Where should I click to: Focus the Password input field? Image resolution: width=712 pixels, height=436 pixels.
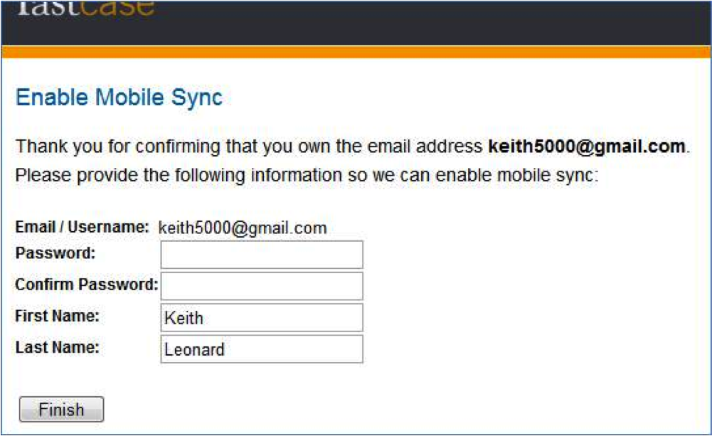pyautogui.click(x=262, y=255)
